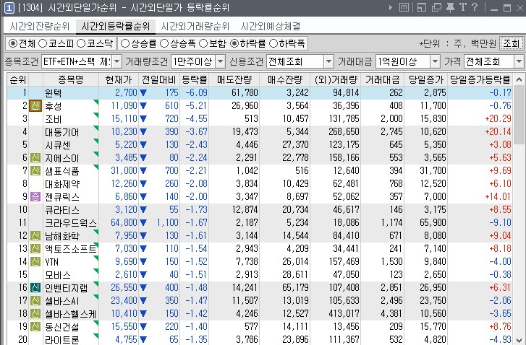This screenshot has height=345, width=526.
Task: Click the dark green 신 badge by 인벤티지랩
Action: pyautogui.click(x=35, y=288)
